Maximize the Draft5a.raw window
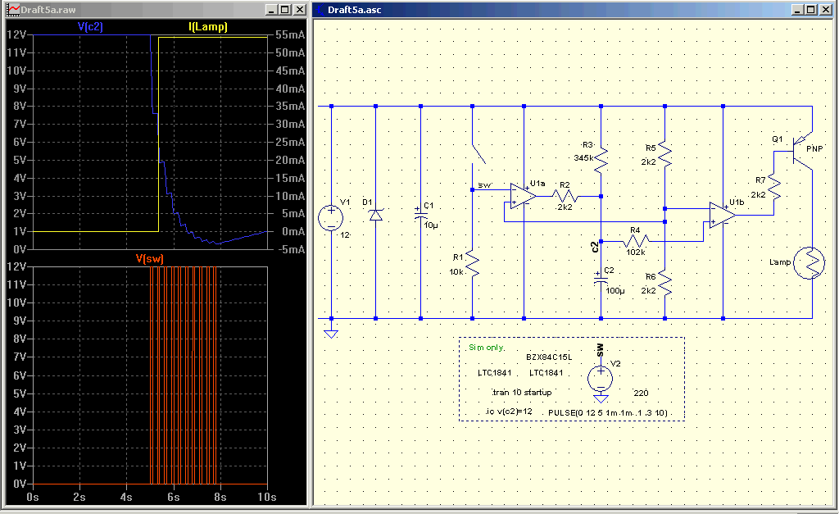 [284, 10]
